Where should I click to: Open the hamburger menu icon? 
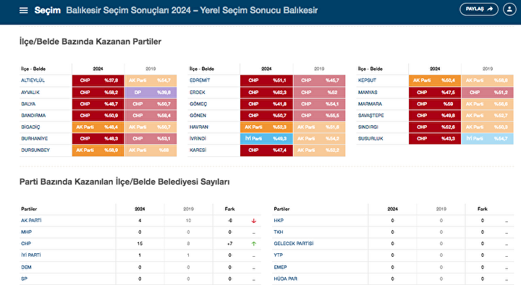pos(24,10)
